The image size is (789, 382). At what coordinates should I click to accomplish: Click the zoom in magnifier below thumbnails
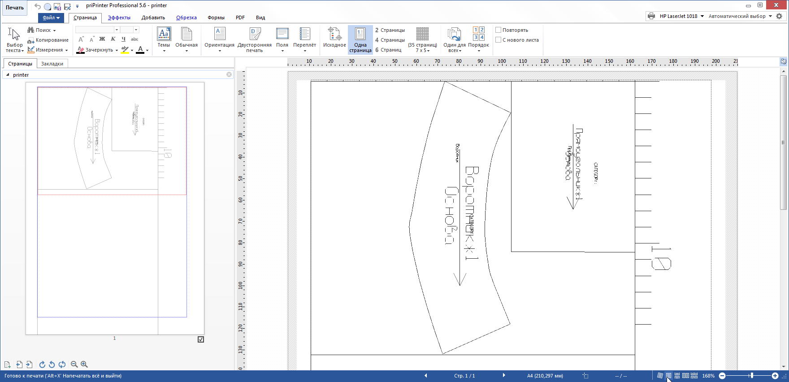pyautogui.click(x=84, y=365)
